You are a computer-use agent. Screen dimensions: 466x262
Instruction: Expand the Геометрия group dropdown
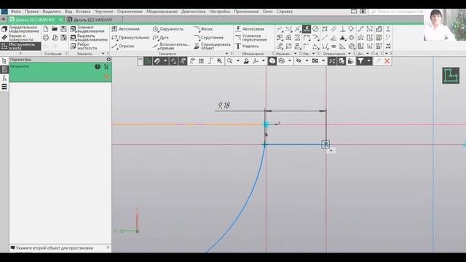[227, 54]
